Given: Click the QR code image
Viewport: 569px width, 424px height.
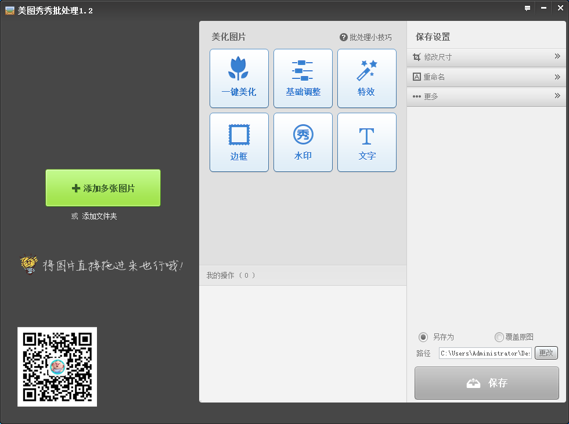Looking at the screenshot, I should click(x=57, y=367).
